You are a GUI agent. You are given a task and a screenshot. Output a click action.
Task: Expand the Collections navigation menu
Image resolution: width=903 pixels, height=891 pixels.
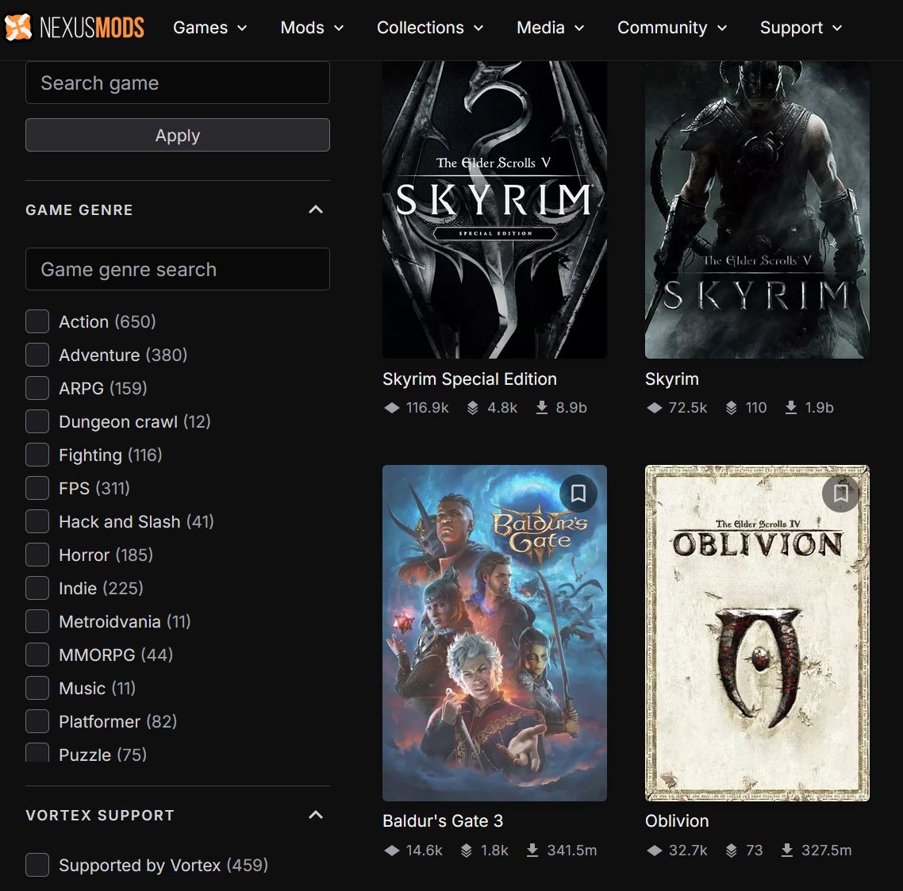pyautogui.click(x=430, y=28)
